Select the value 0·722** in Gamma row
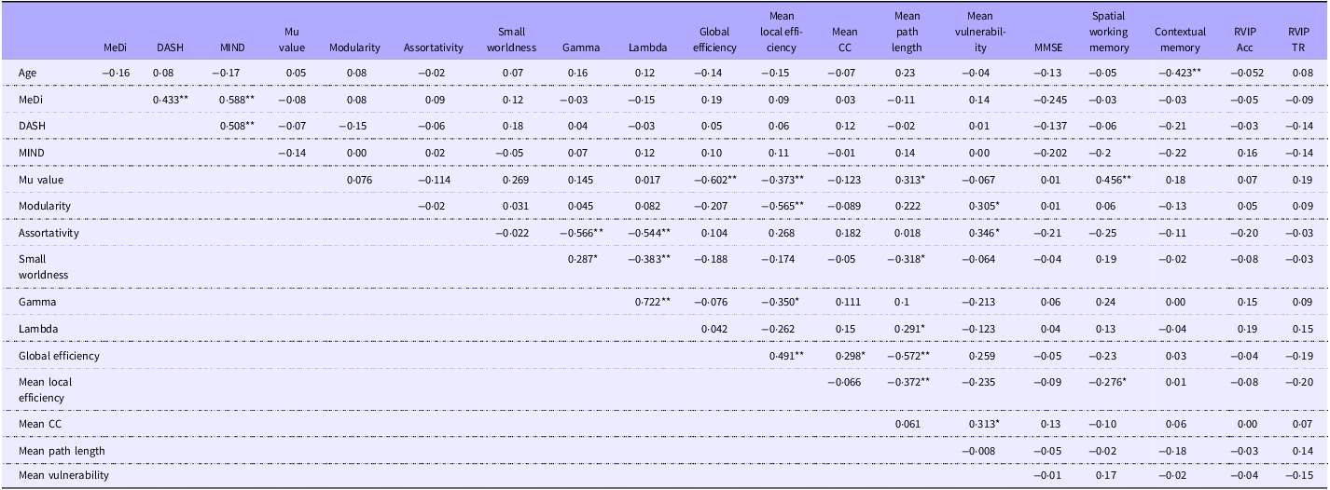The image size is (1330, 490). pyautogui.click(x=652, y=302)
